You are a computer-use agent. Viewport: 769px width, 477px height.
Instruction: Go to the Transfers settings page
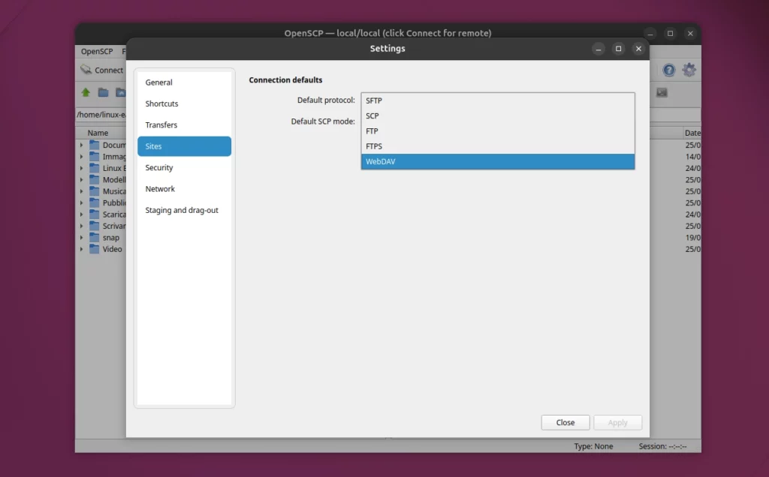coord(185,125)
